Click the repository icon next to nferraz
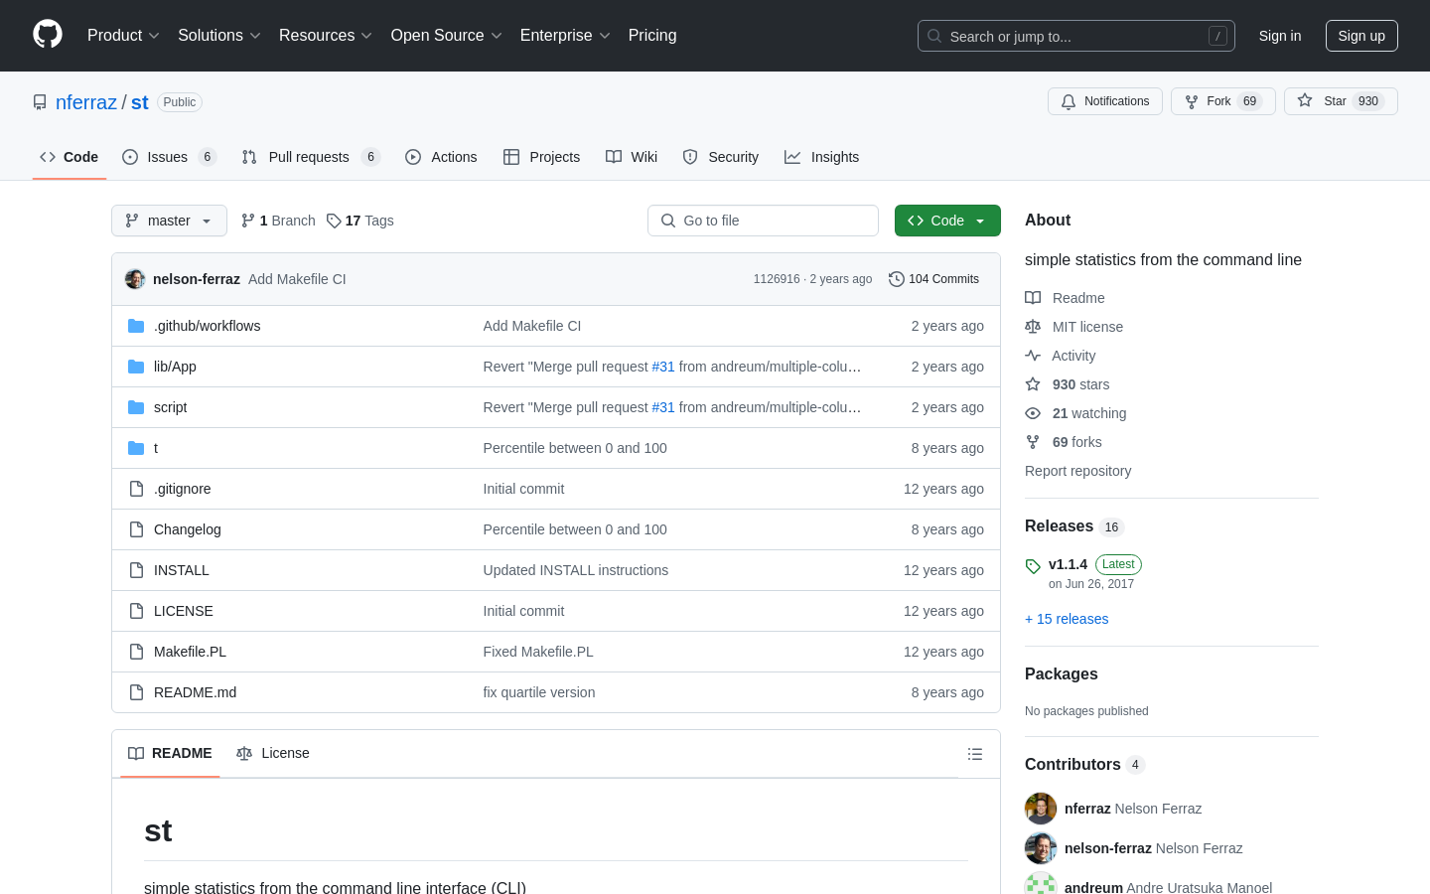 pyautogui.click(x=40, y=102)
